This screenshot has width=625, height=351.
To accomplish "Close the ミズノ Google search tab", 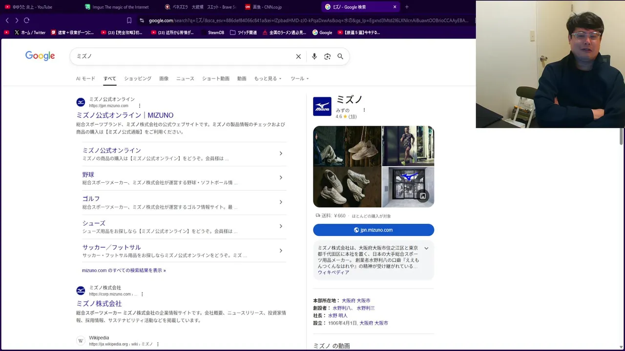I will click(395, 7).
